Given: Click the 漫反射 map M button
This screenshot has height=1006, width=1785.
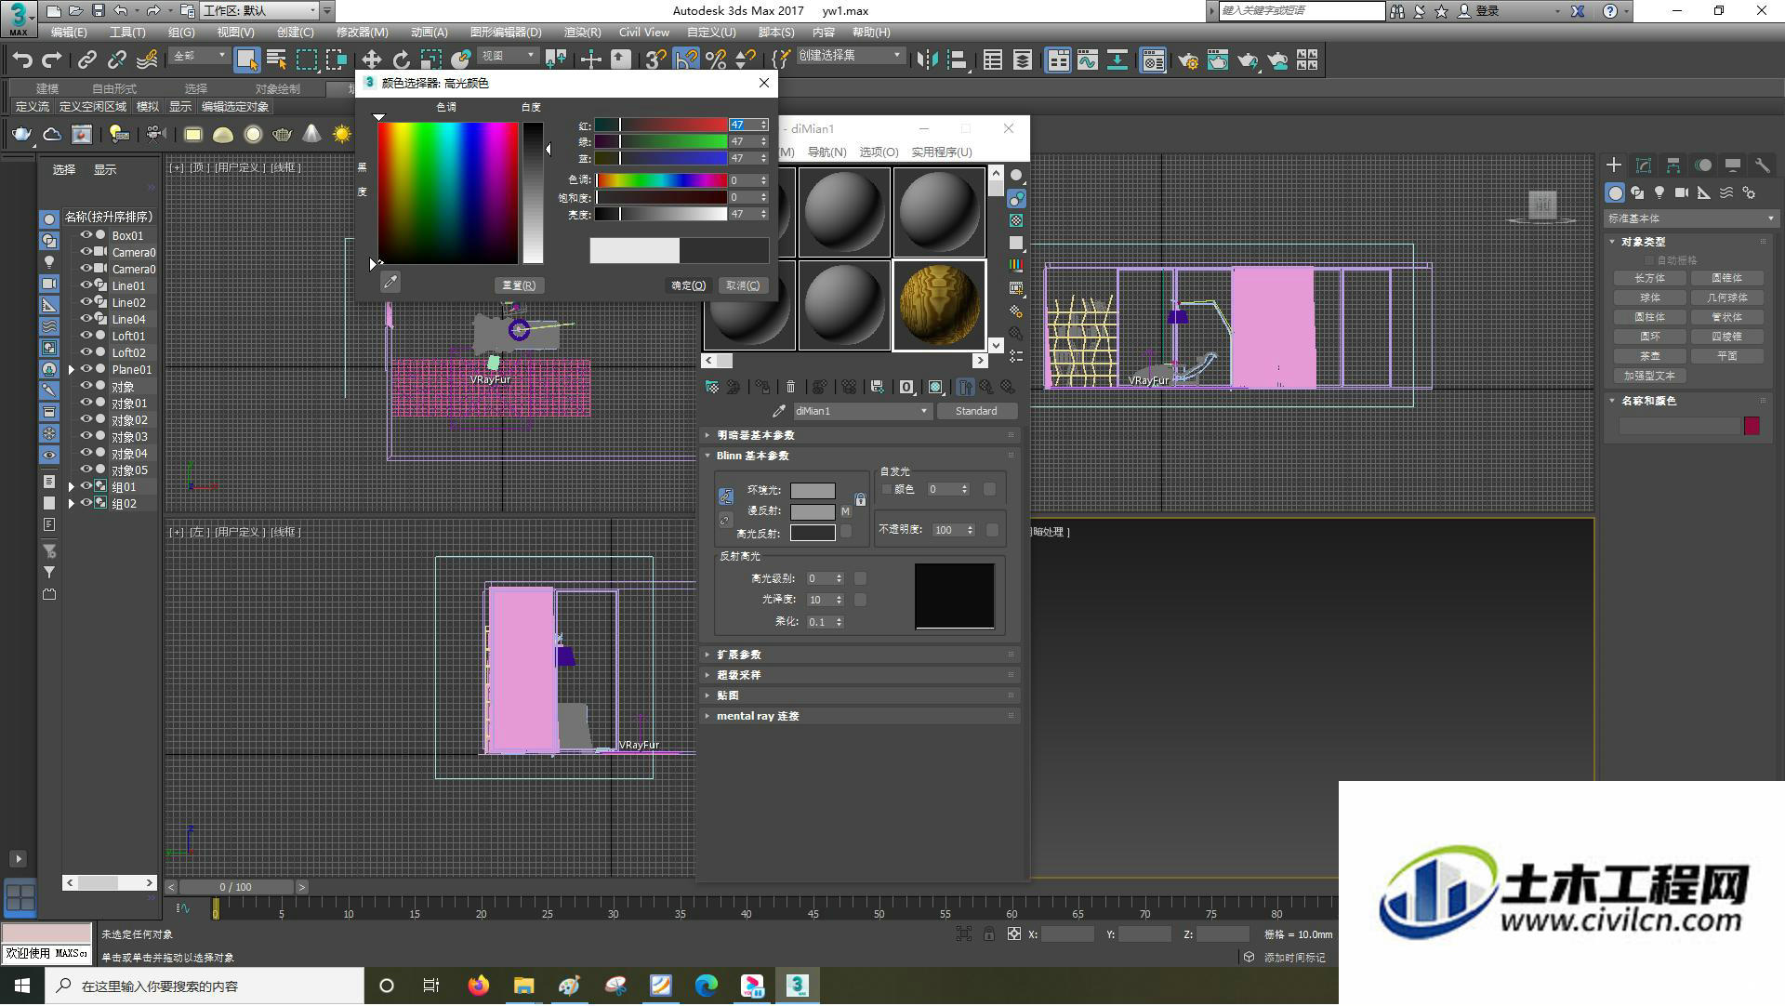Looking at the screenshot, I should pyautogui.click(x=845, y=511).
